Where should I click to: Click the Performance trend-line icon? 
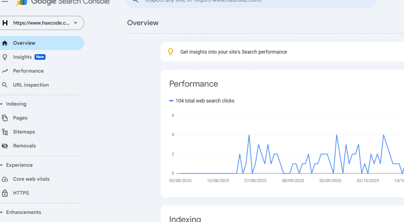tap(5, 71)
